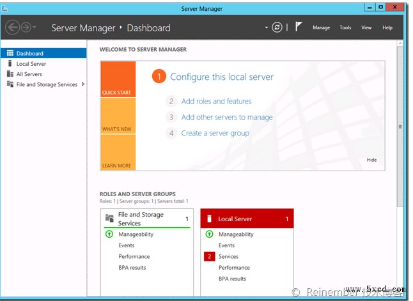Open Performance in Local Server tile
Image resolution: width=413 pixels, height=301 pixels.
point(234,268)
